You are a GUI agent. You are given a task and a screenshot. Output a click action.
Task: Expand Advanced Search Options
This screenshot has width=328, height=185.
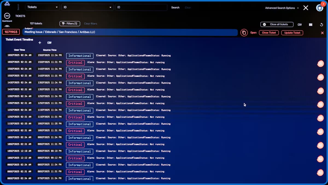pyautogui.click(x=282, y=8)
